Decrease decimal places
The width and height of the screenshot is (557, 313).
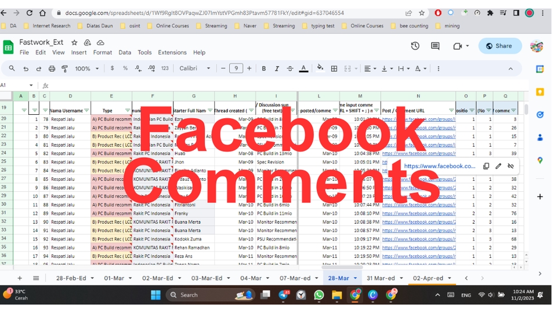138,68
